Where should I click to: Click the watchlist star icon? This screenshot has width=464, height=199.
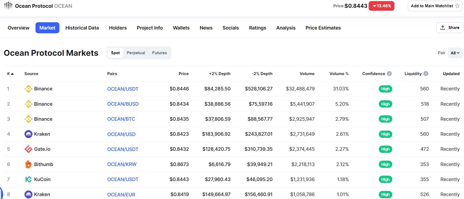(457, 6)
